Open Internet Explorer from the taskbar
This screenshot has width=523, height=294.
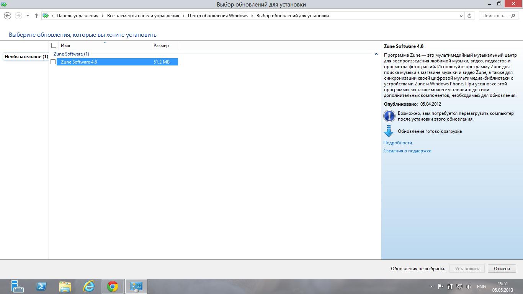(89, 286)
